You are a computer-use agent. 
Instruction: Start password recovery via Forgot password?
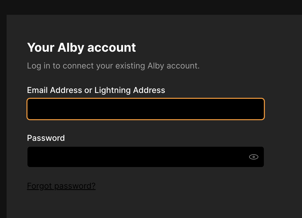click(x=61, y=186)
